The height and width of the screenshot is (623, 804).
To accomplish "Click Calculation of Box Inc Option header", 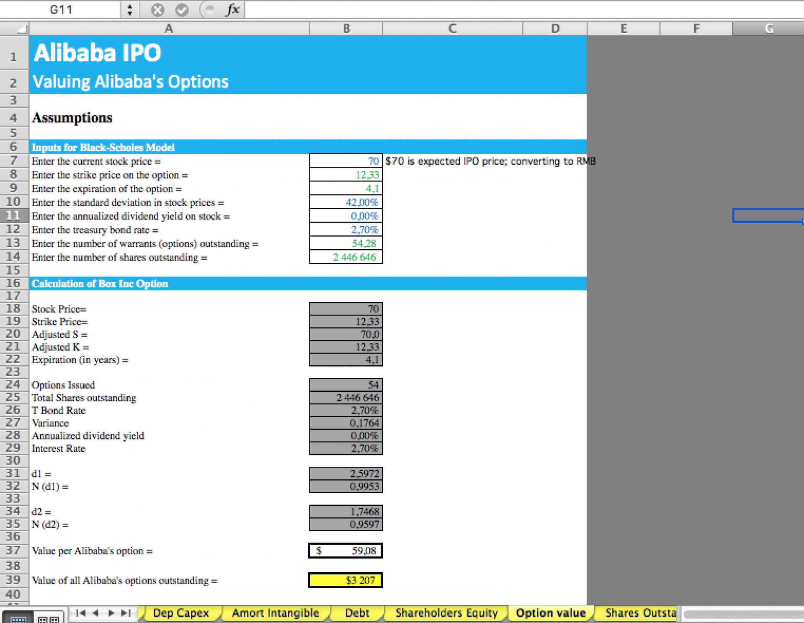I will tap(100, 284).
